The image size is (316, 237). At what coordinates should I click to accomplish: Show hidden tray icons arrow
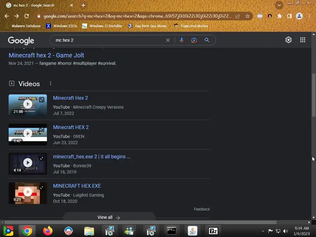263,231
